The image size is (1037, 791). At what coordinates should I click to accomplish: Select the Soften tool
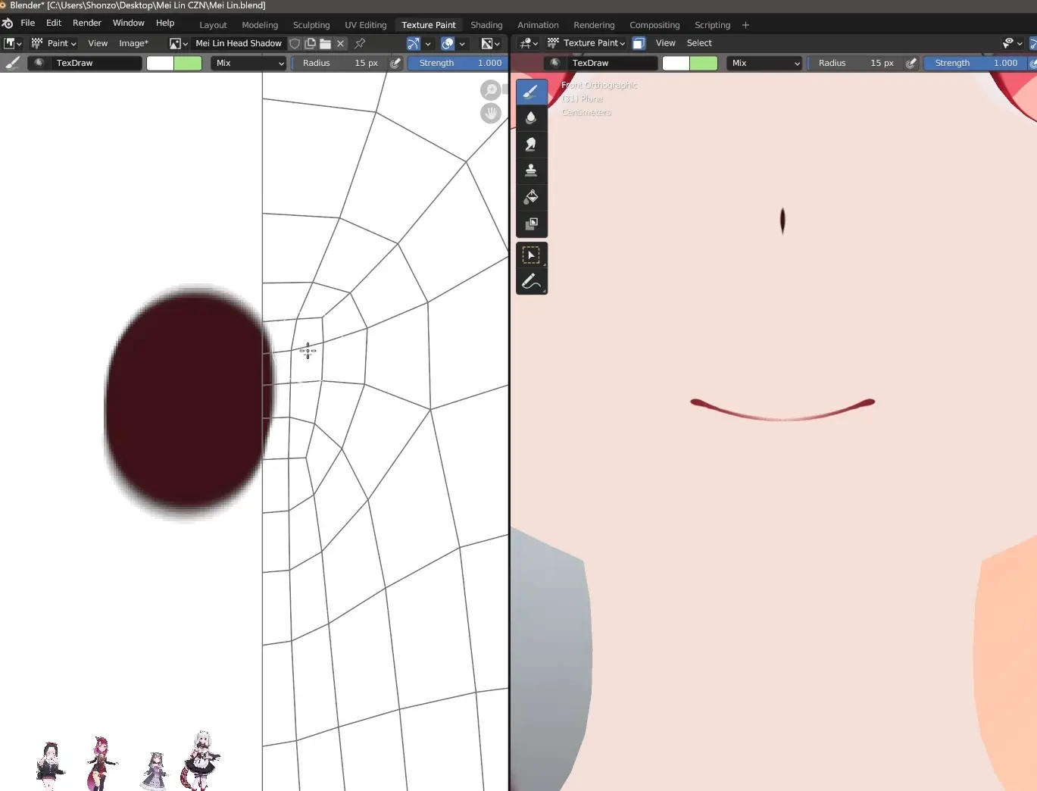pyautogui.click(x=531, y=117)
